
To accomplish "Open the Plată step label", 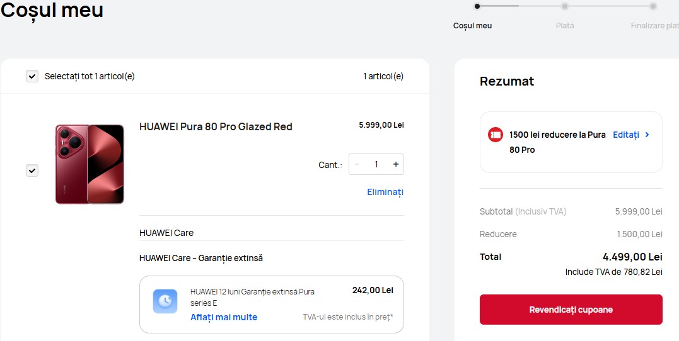I will 565,26.
